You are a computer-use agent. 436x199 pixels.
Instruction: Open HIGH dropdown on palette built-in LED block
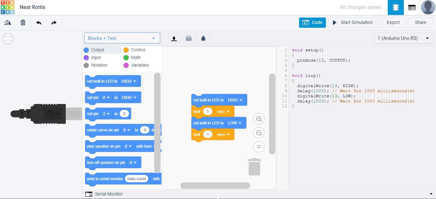tap(129, 81)
